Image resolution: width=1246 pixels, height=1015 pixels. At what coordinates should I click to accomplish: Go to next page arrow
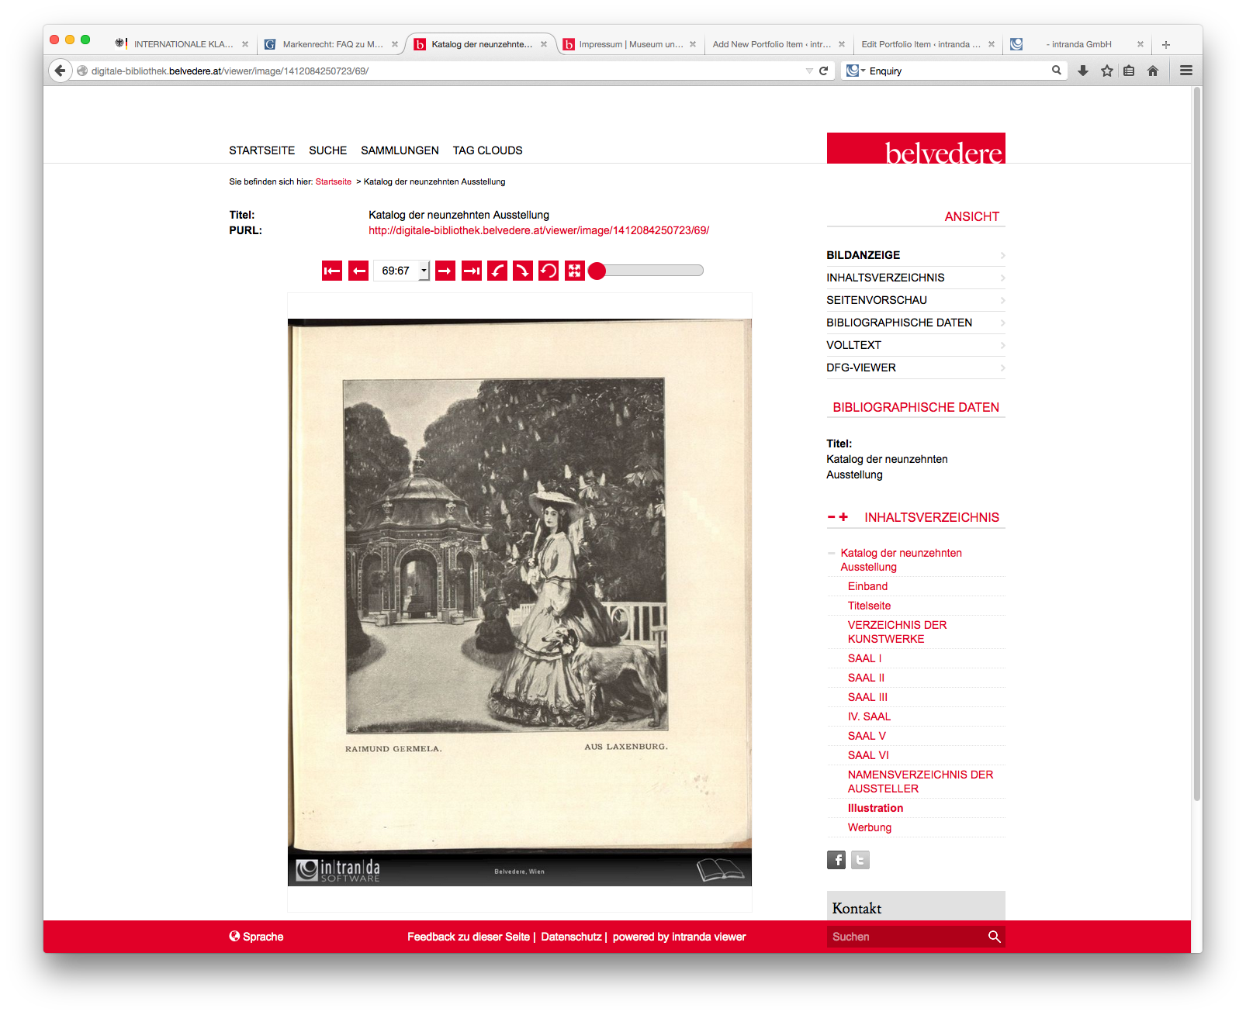coord(445,271)
